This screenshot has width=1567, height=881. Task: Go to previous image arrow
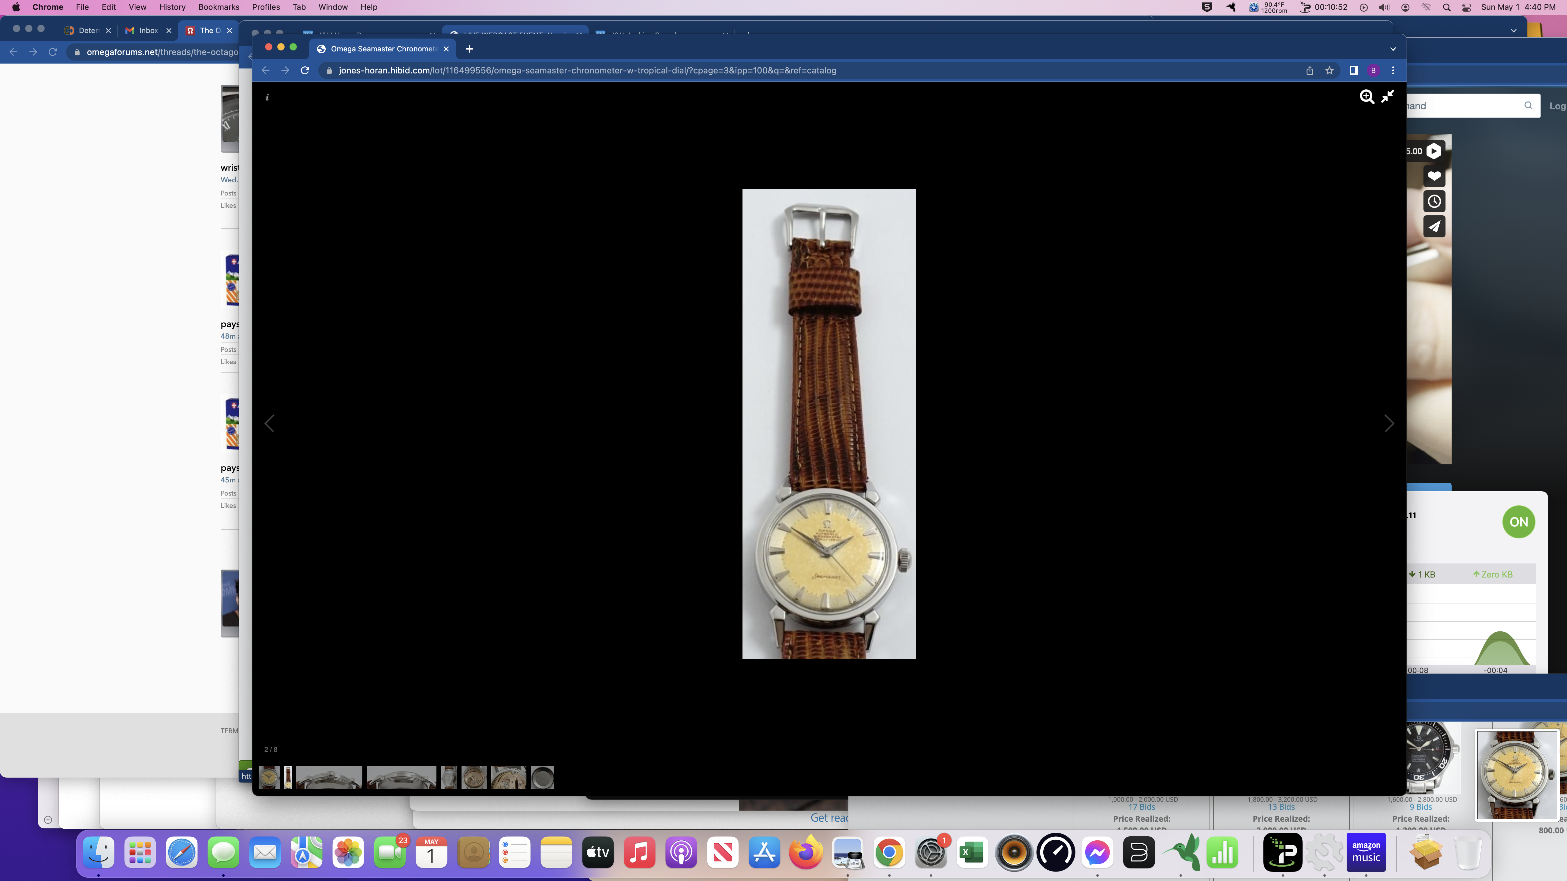(269, 423)
